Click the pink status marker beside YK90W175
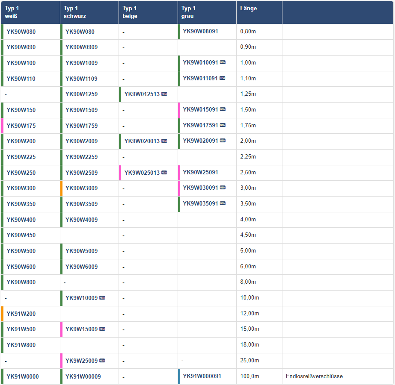This screenshot has height=385, width=395. pos(2,126)
